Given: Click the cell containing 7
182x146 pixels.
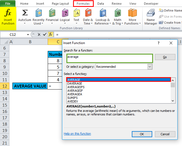Looking at the screenshot, I should click(x=55, y=73).
